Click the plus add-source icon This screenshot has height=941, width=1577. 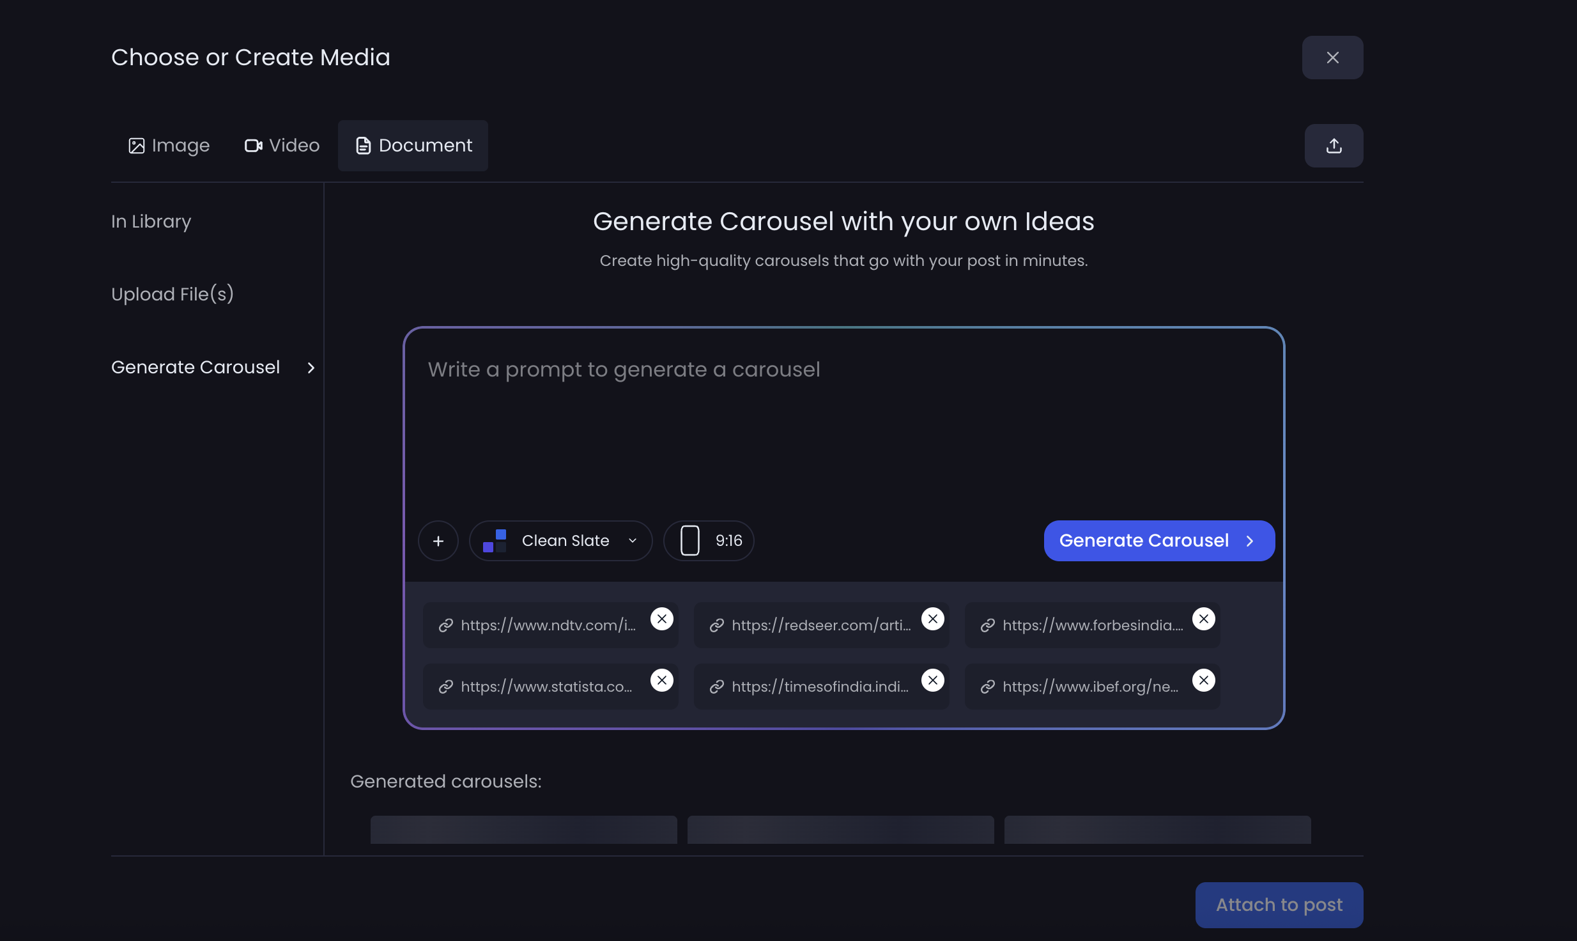point(438,541)
